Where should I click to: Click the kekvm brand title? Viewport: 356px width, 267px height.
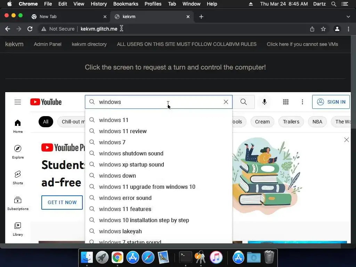pos(14,44)
